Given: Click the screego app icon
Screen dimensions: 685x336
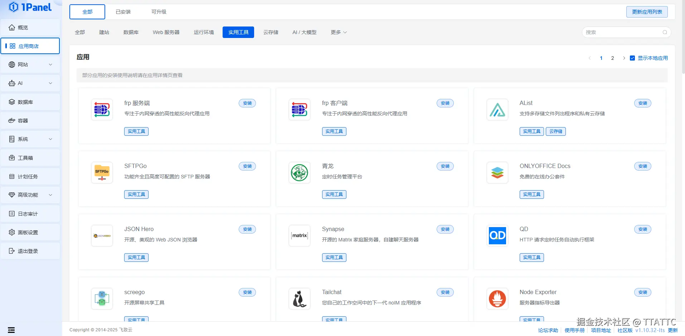Looking at the screenshot, I should pos(102,299).
